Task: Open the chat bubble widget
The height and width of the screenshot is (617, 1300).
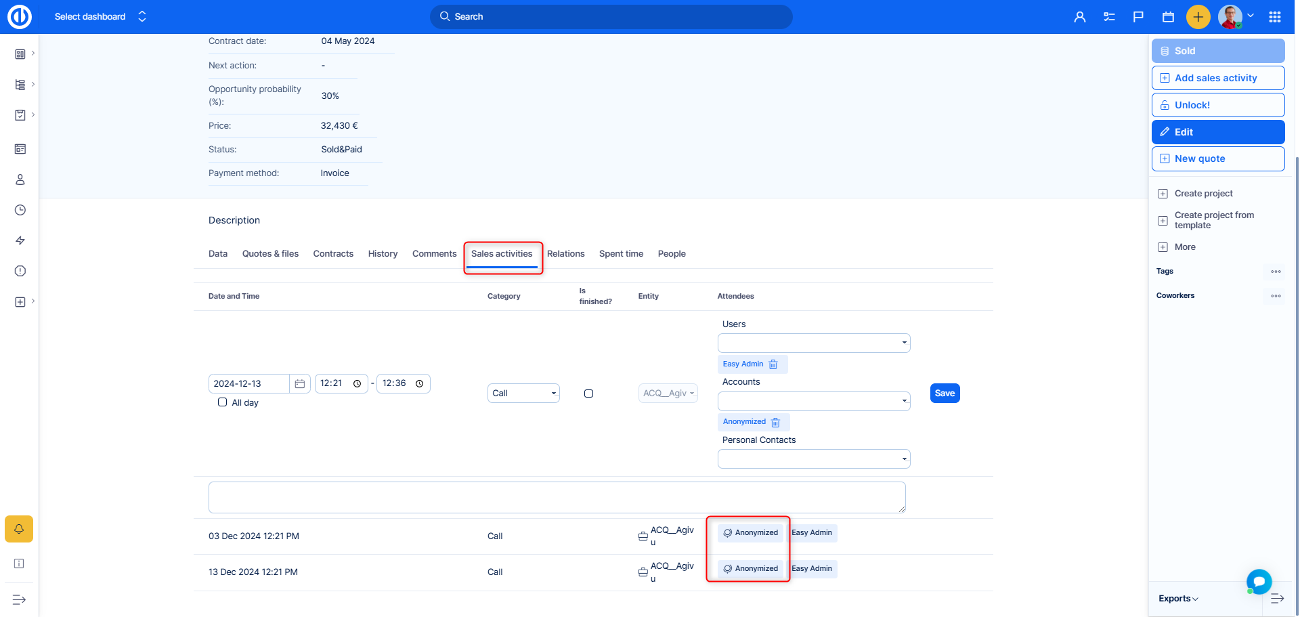Action: pos(1259,581)
